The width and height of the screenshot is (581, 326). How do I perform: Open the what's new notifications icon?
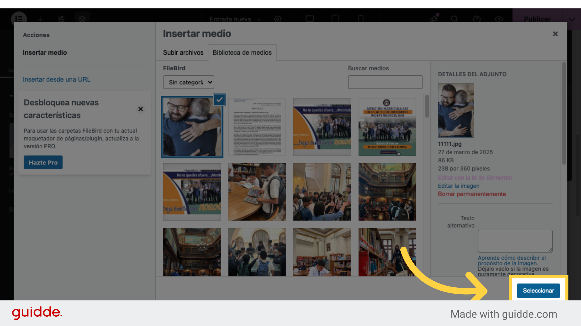(434, 19)
